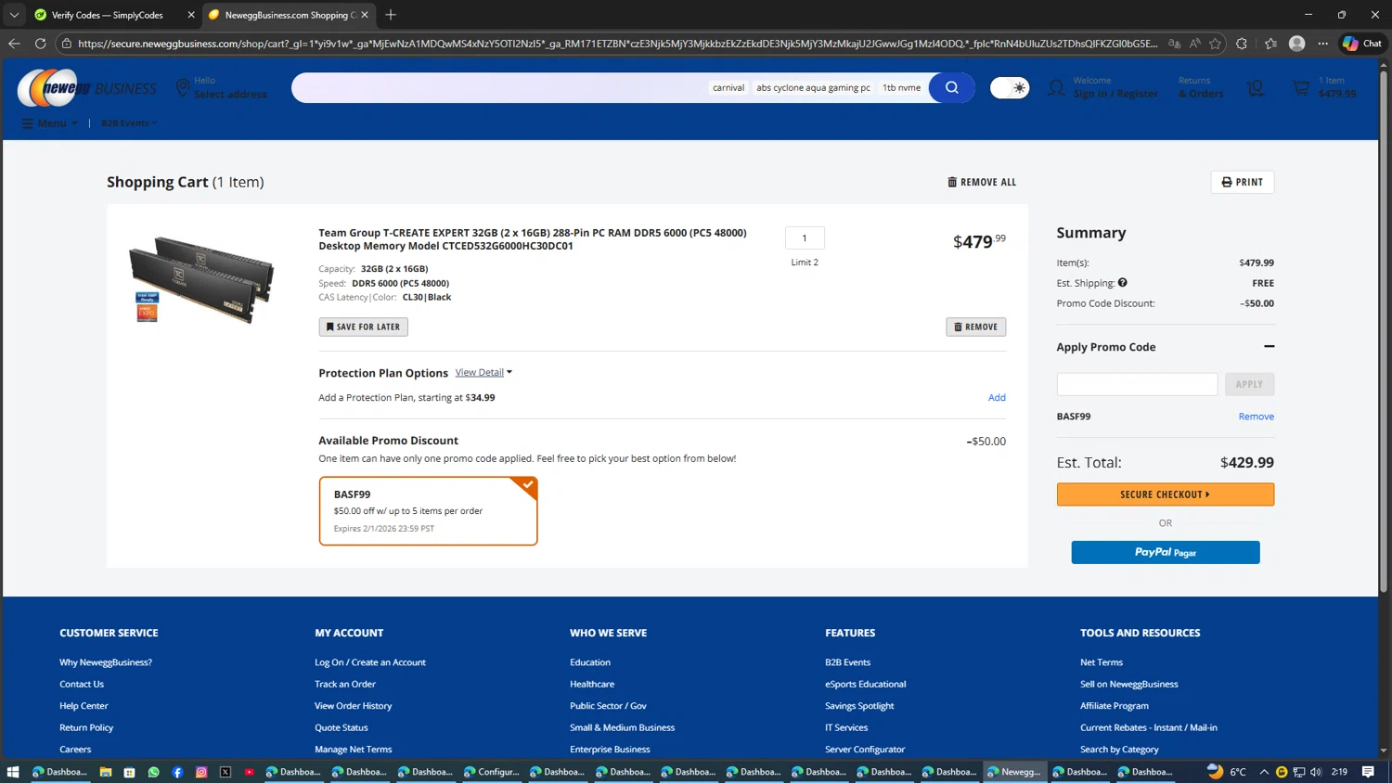Open browser settings three-dots menu
Screen dimensions: 1392x783
[x=1323, y=44]
